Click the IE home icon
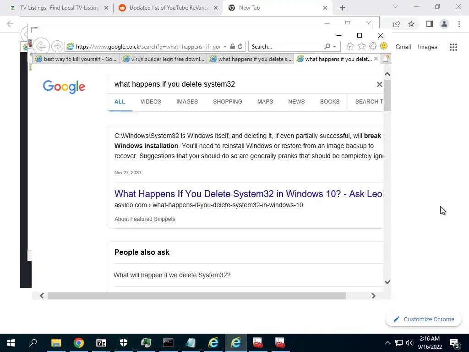469x352 pixels. point(350,46)
